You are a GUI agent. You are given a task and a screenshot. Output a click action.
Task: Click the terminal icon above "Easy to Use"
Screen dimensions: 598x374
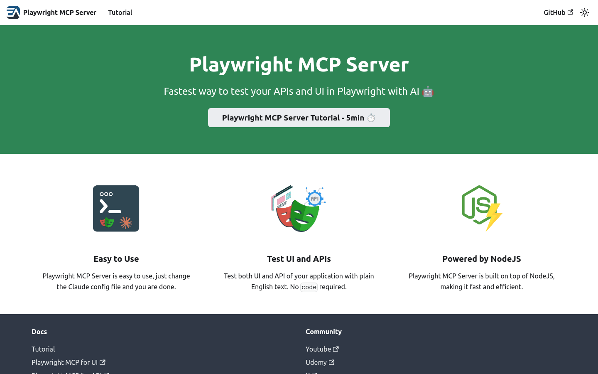coord(116,208)
